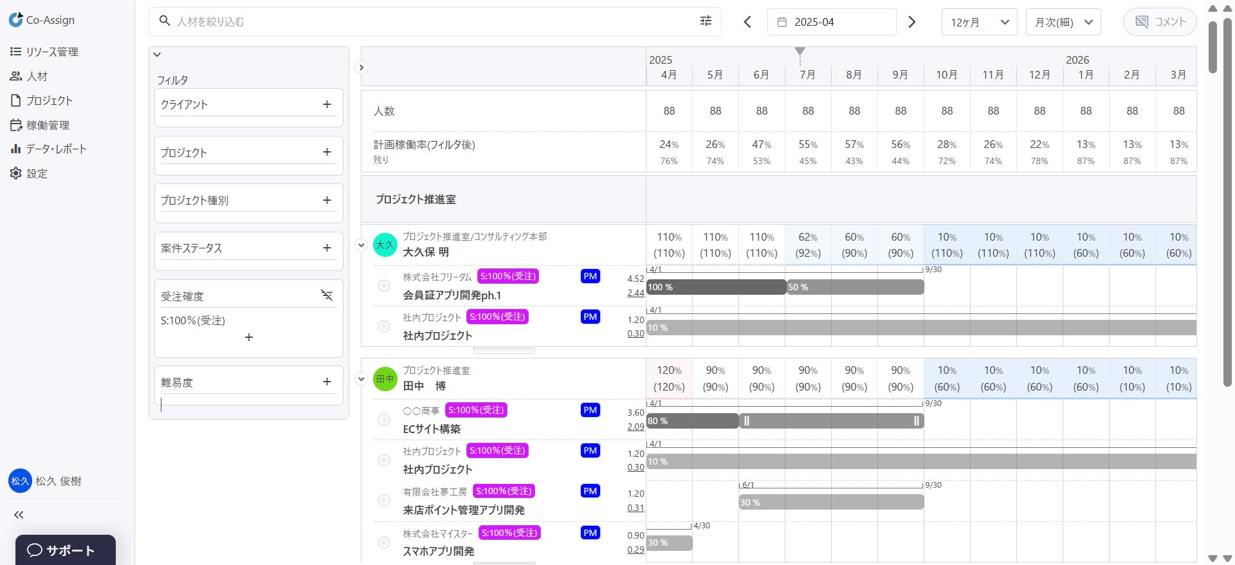The width and height of the screenshot is (1235, 565).
Task: Add another 受注確度 filter value
Action: tap(249, 337)
